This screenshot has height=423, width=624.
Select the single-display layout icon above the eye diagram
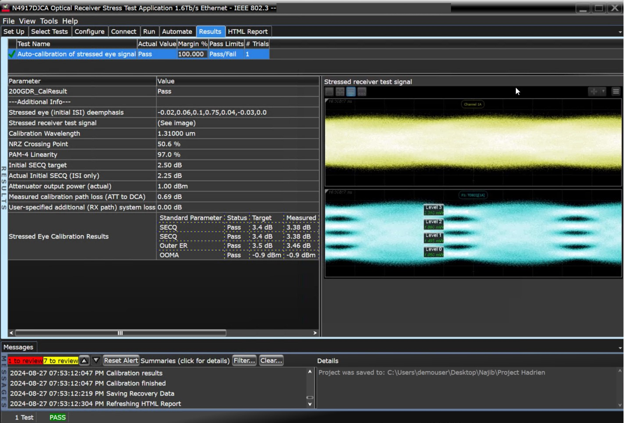click(330, 92)
